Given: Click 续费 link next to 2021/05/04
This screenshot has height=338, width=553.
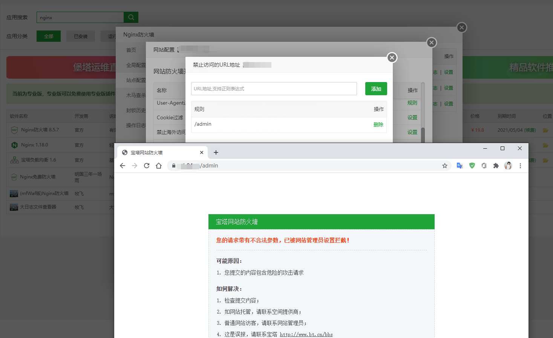Looking at the screenshot, I should [x=530, y=130].
